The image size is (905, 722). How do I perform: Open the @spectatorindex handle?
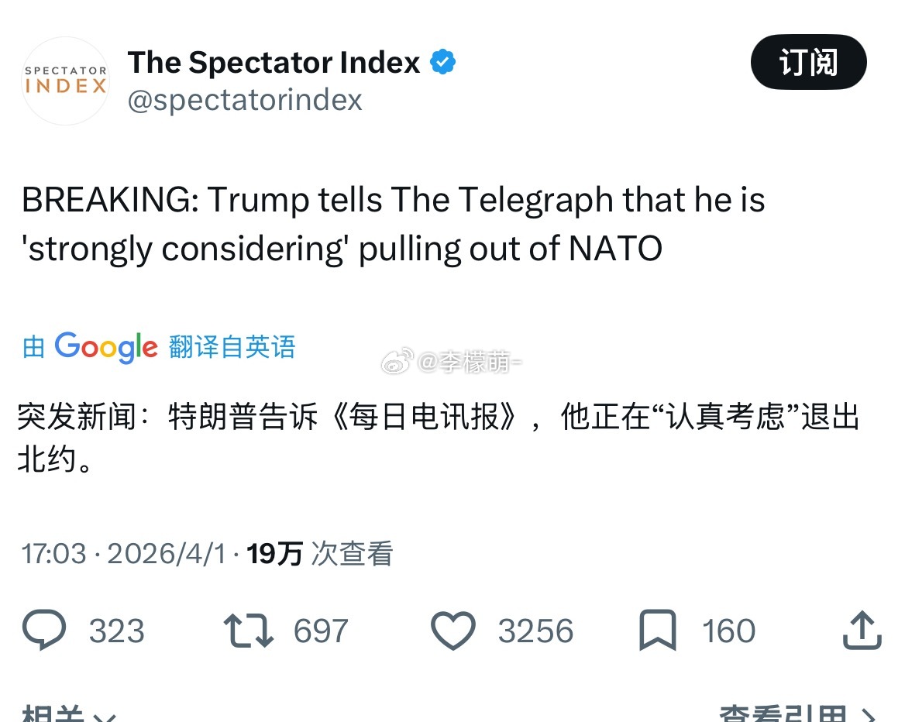[246, 99]
